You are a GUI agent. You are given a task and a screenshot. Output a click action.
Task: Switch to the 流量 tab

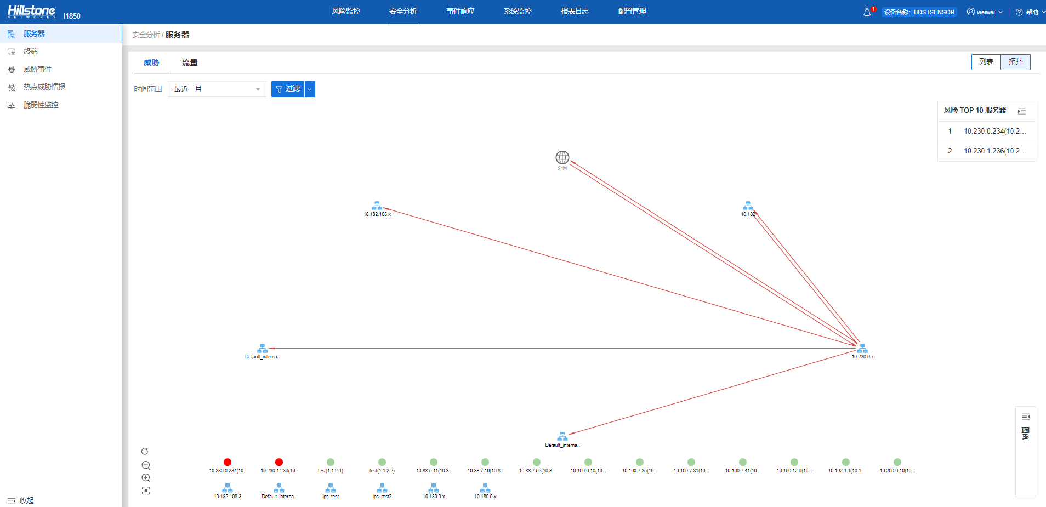pyautogui.click(x=190, y=62)
